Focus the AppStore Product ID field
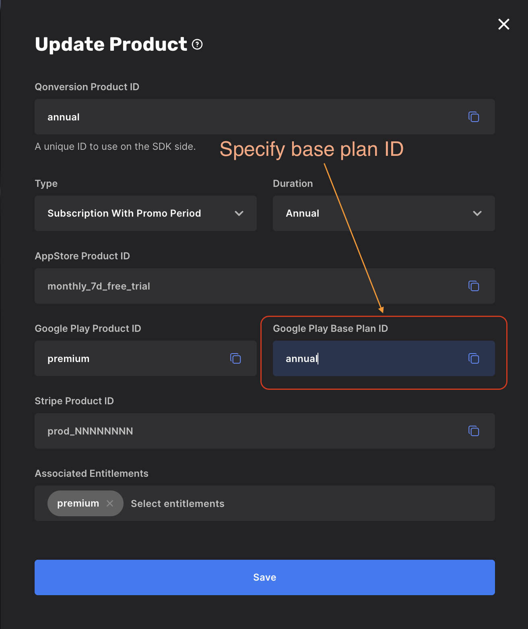This screenshot has width=528, height=629. [x=265, y=286]
